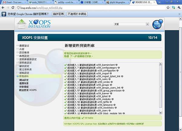Image resolution: width=182 pixels, height=131 pixels.
Task: Click 不適用於本網站 never for this site button
Action: click(x=77, y=14)
